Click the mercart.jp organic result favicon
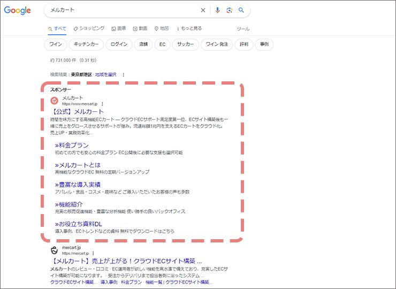The image size is (396, 289). pos(54,250)
